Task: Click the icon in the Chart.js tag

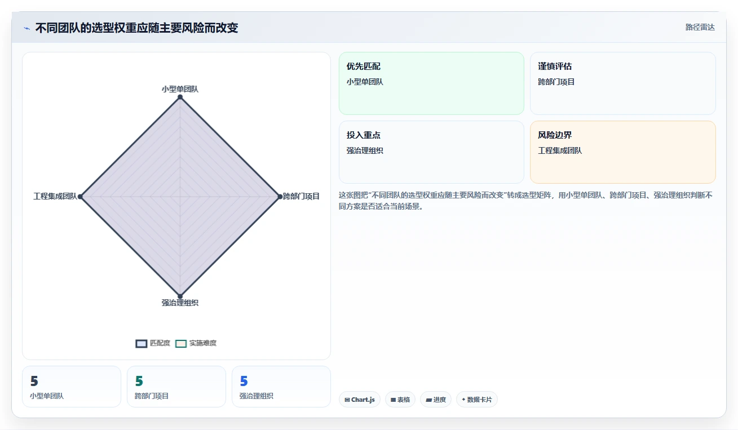Action: tap(347, 400)
